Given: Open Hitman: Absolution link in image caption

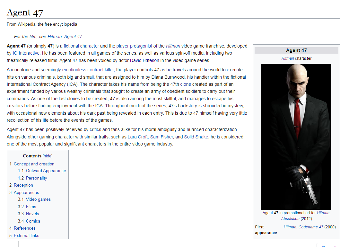Looking at the screenshot, I should pos(306,216).
